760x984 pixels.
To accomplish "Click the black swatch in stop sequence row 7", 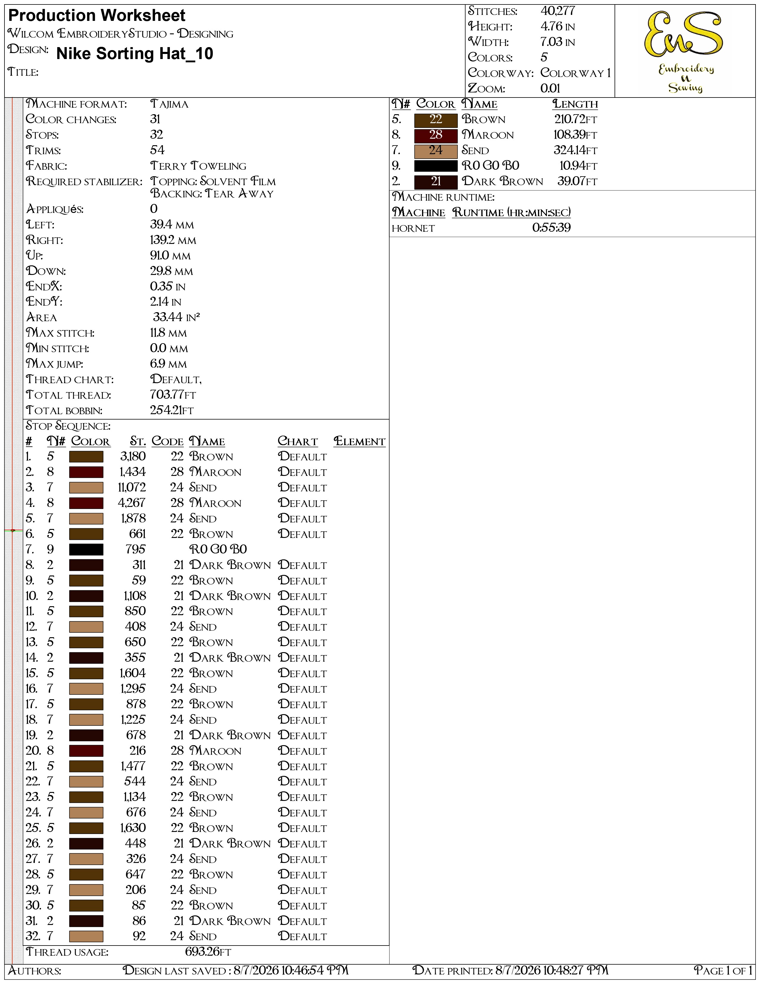I will point(86,550).
